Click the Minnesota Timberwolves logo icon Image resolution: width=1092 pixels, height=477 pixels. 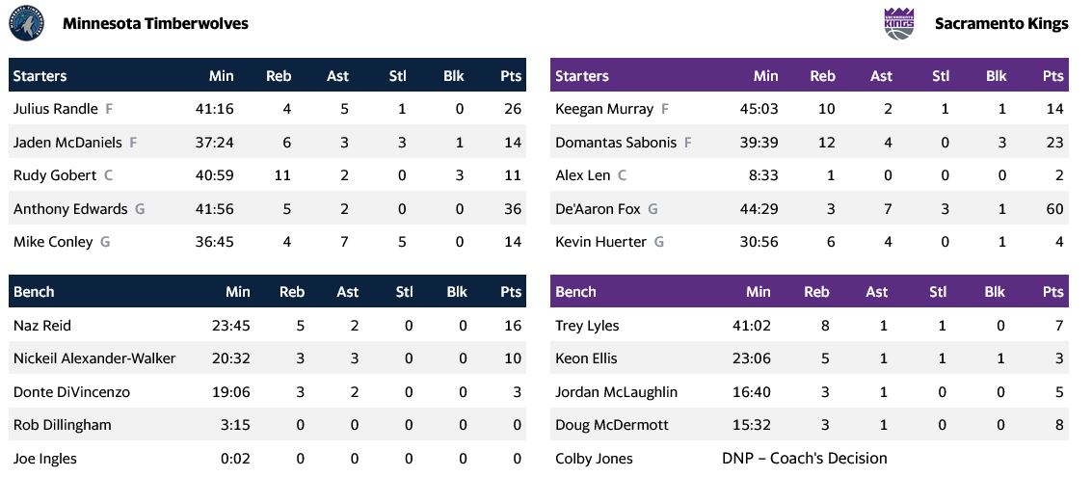[x=27, y=23]
